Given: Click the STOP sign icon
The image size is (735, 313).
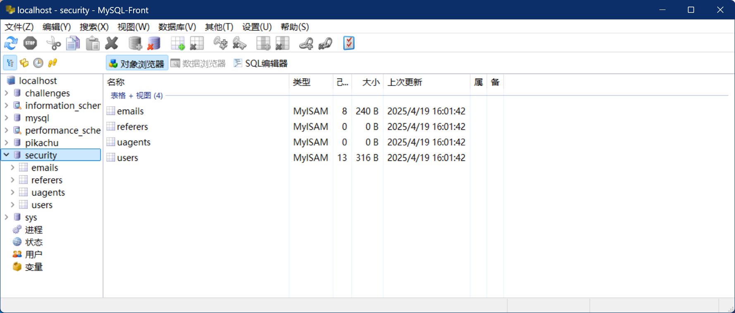Looking at the screenshot, I should (30, 43).
